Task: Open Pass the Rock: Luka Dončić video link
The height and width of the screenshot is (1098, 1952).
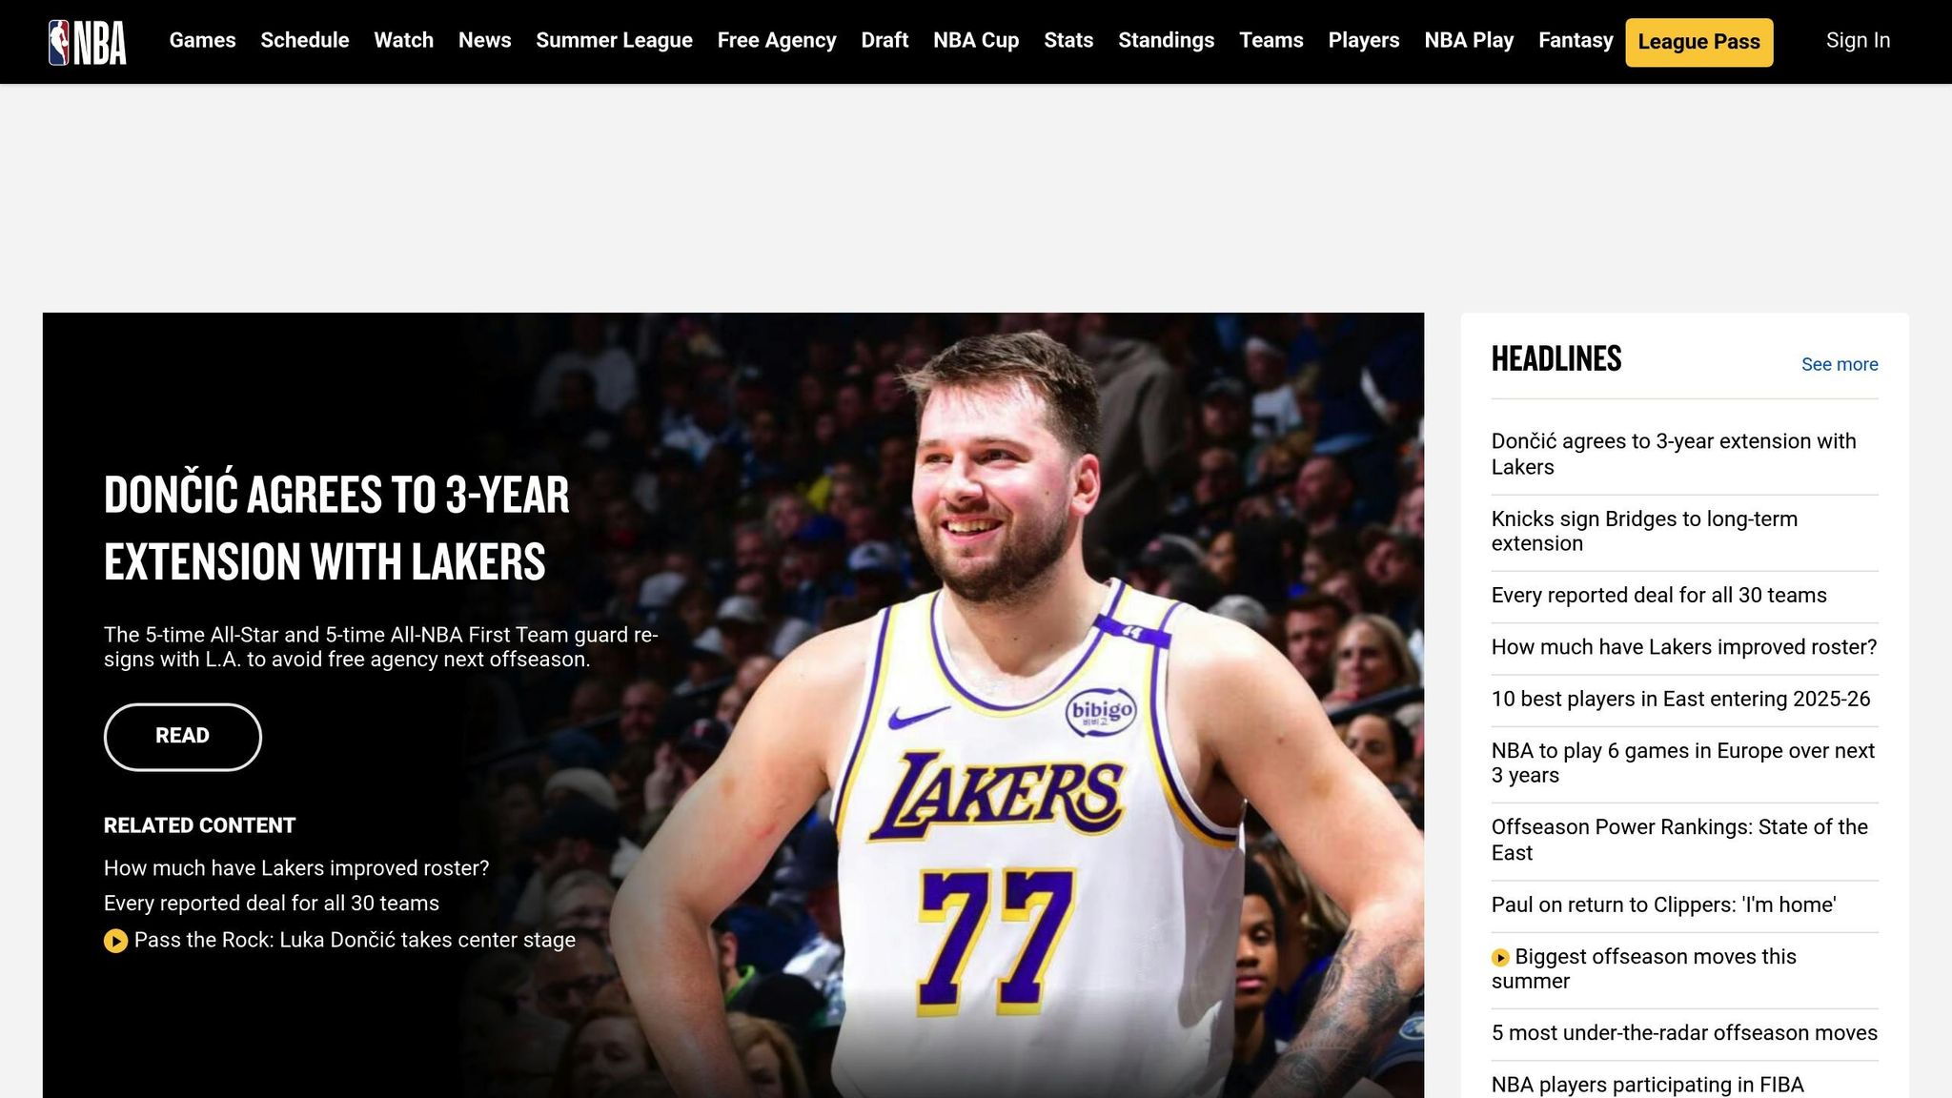Action: coord(355,940)
